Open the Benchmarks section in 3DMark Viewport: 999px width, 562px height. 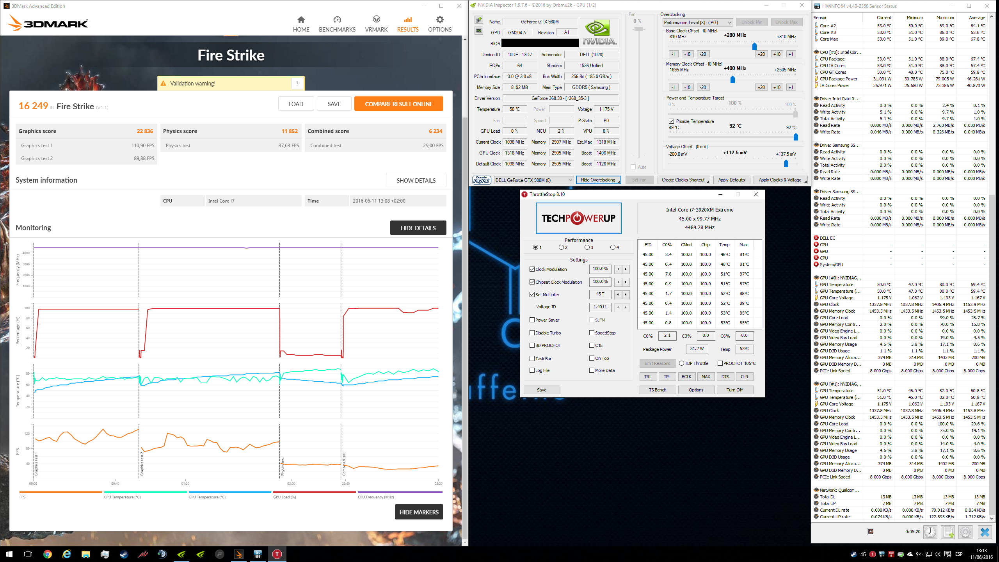coord(337,24)
